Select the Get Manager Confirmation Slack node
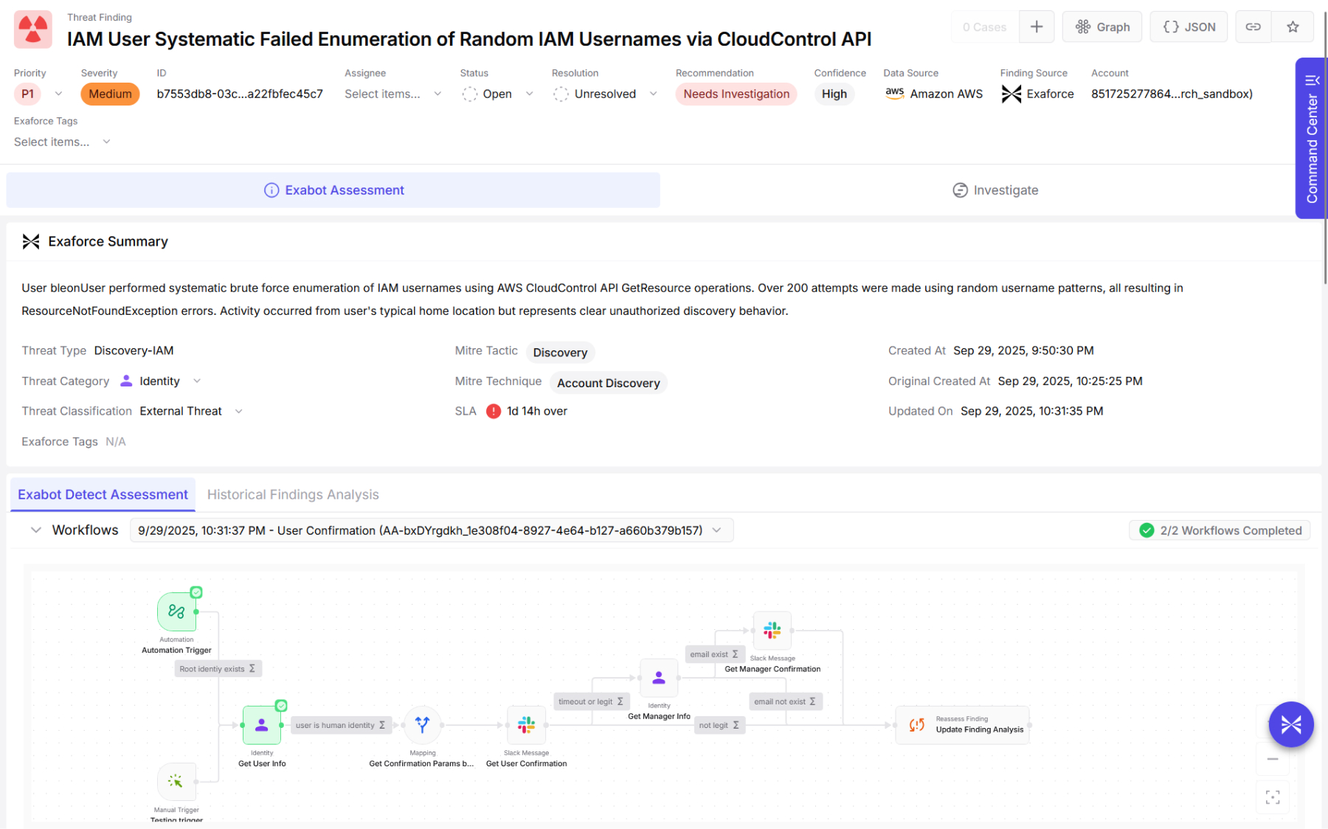 tap(772, 631)
